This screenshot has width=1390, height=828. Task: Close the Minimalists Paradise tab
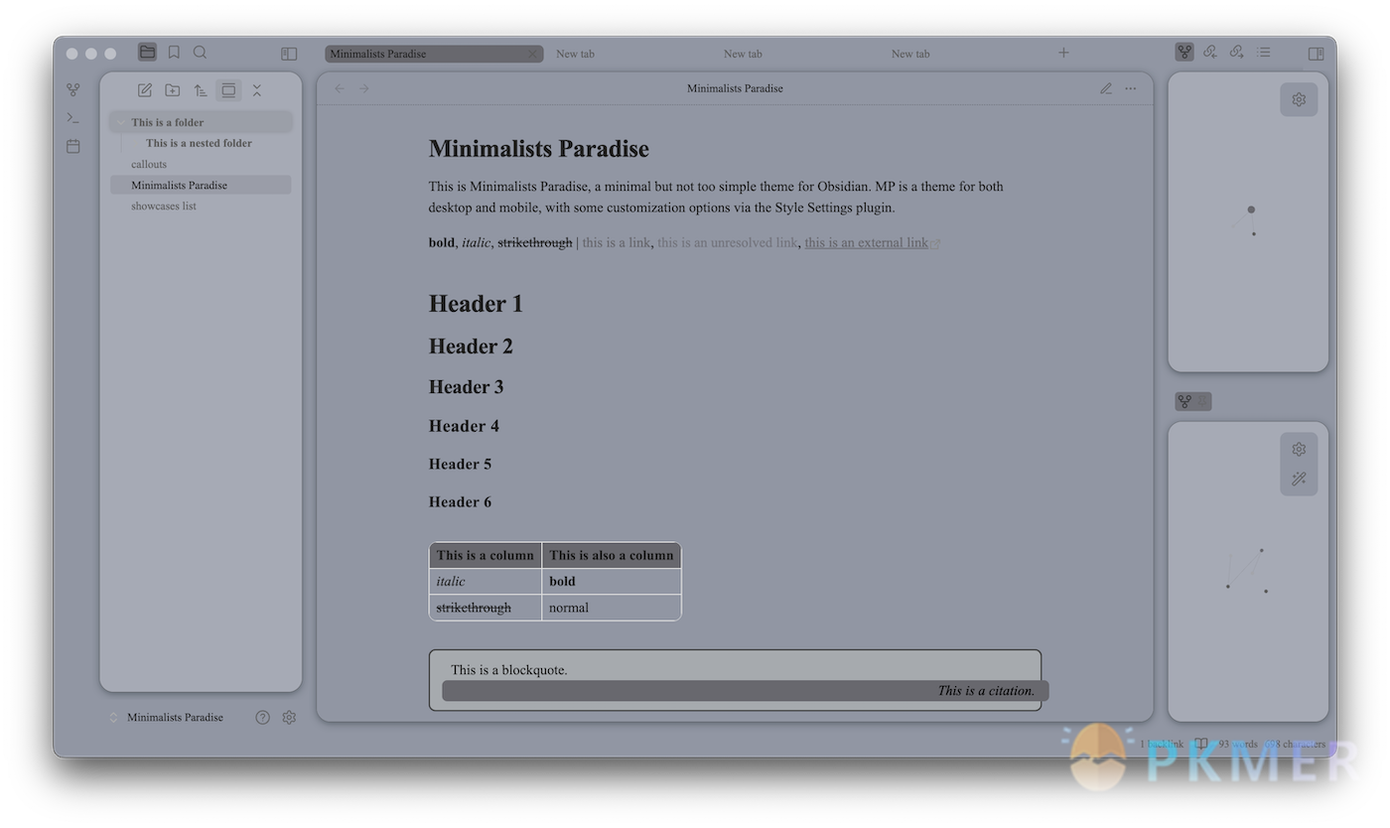pos(533,54)
